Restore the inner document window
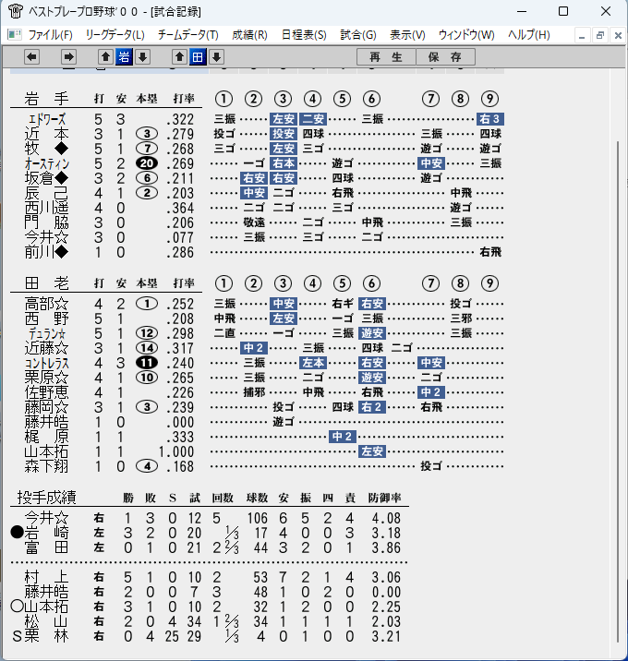Screen dimensions: 628x661 (x=600, y=35)
